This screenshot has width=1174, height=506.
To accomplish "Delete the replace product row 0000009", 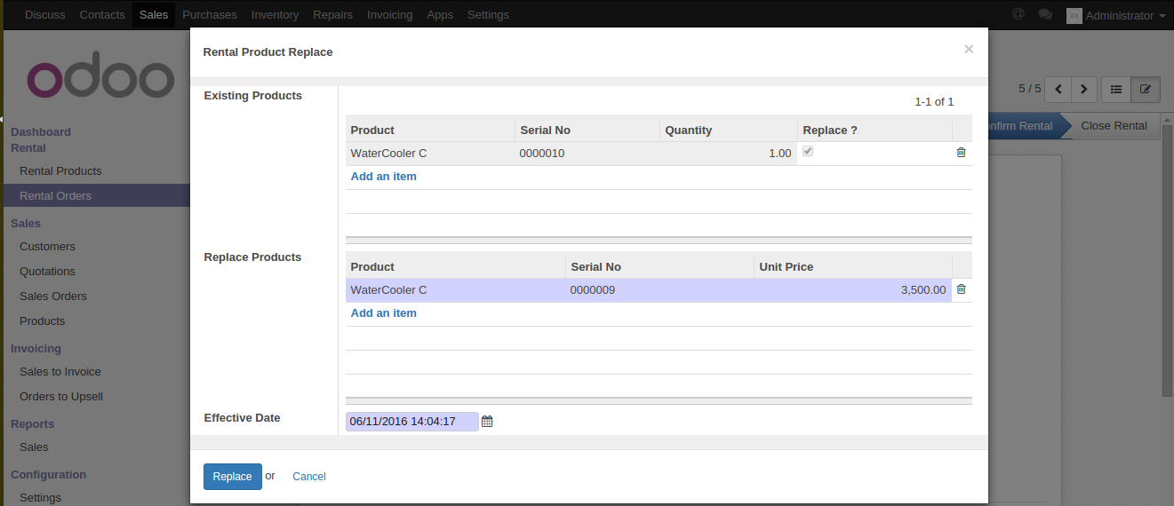I will pos(961,289).
